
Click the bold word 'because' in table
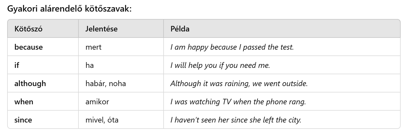tap(28, 47)
